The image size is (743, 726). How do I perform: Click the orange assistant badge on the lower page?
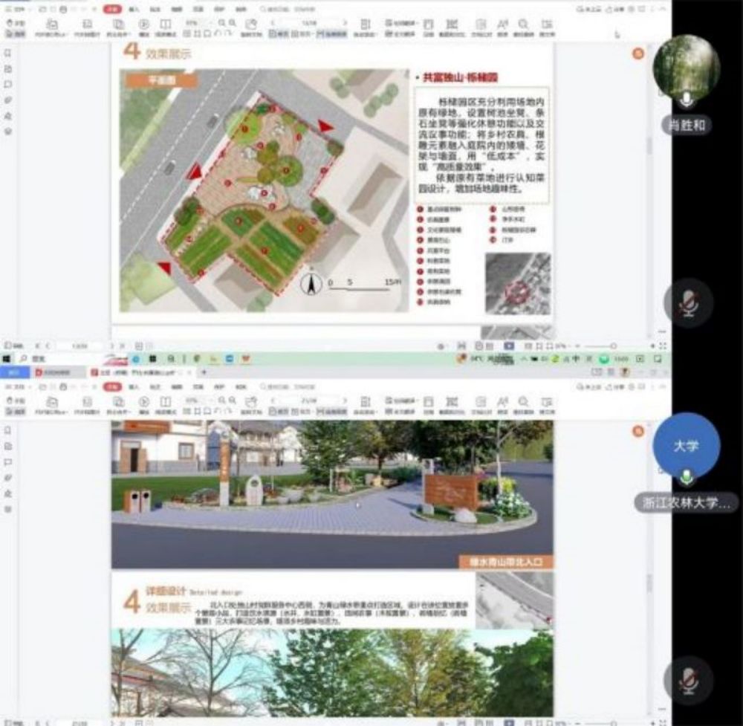[x=637, y=431]
